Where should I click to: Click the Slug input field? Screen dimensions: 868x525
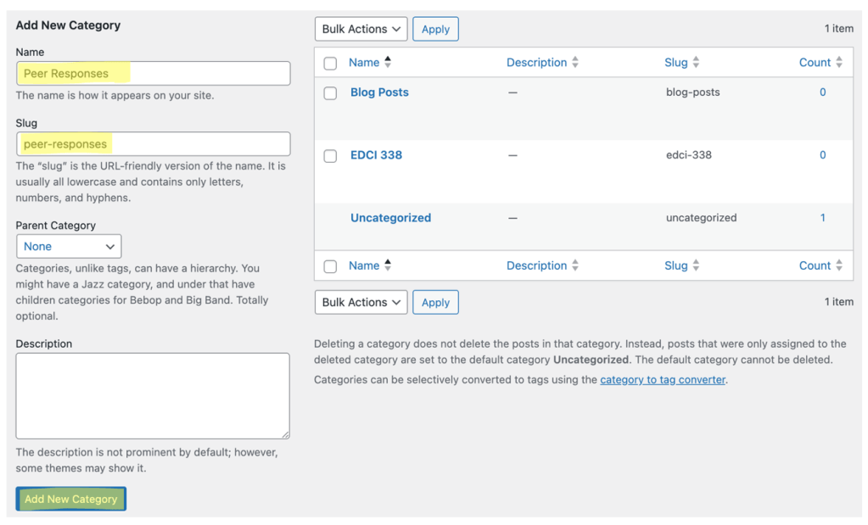pos(153,144)
